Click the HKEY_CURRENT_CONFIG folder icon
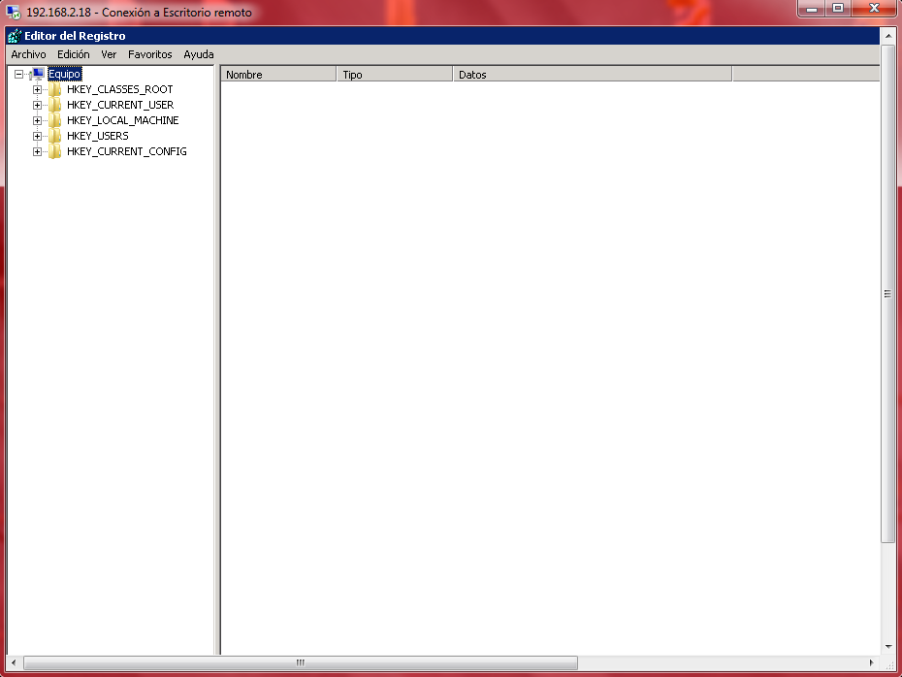Image resolution: width=902 pixels, height=677 pixels. [55, 151]
